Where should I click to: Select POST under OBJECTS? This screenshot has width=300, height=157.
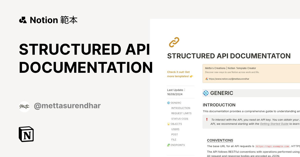pos(174,134)
